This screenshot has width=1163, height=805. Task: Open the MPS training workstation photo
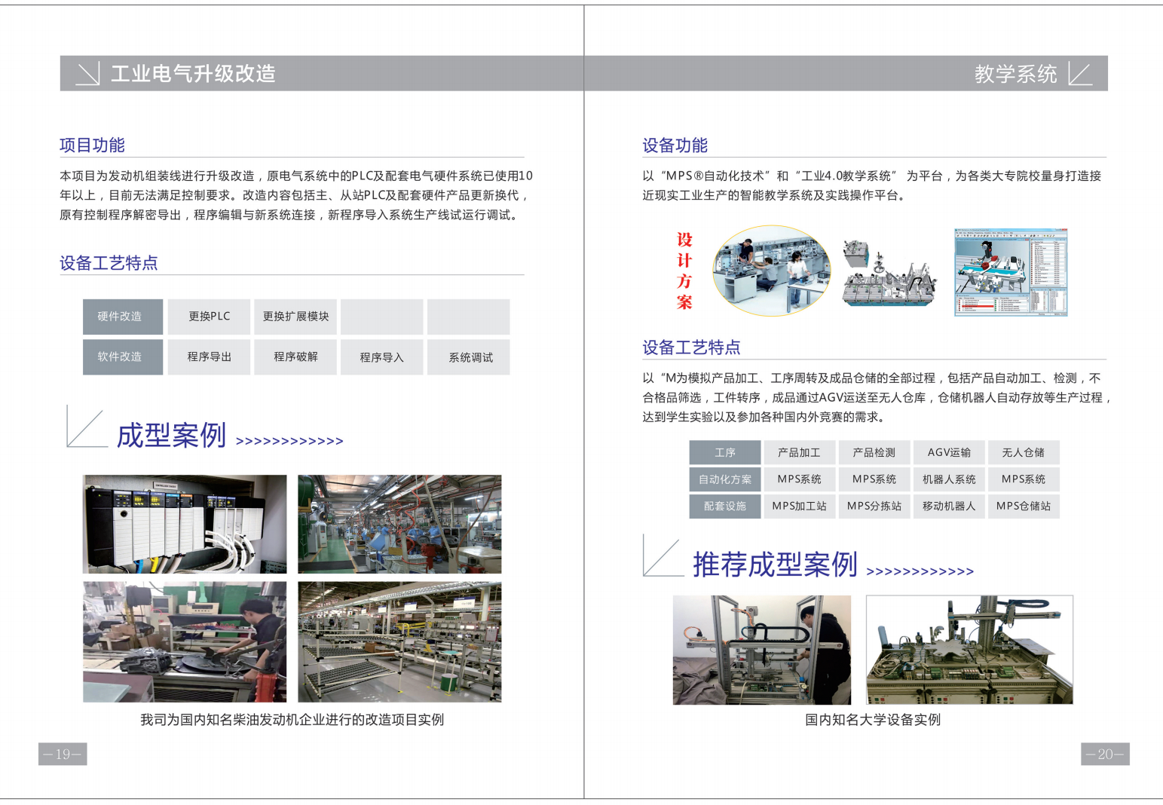[x=969, y=650]
